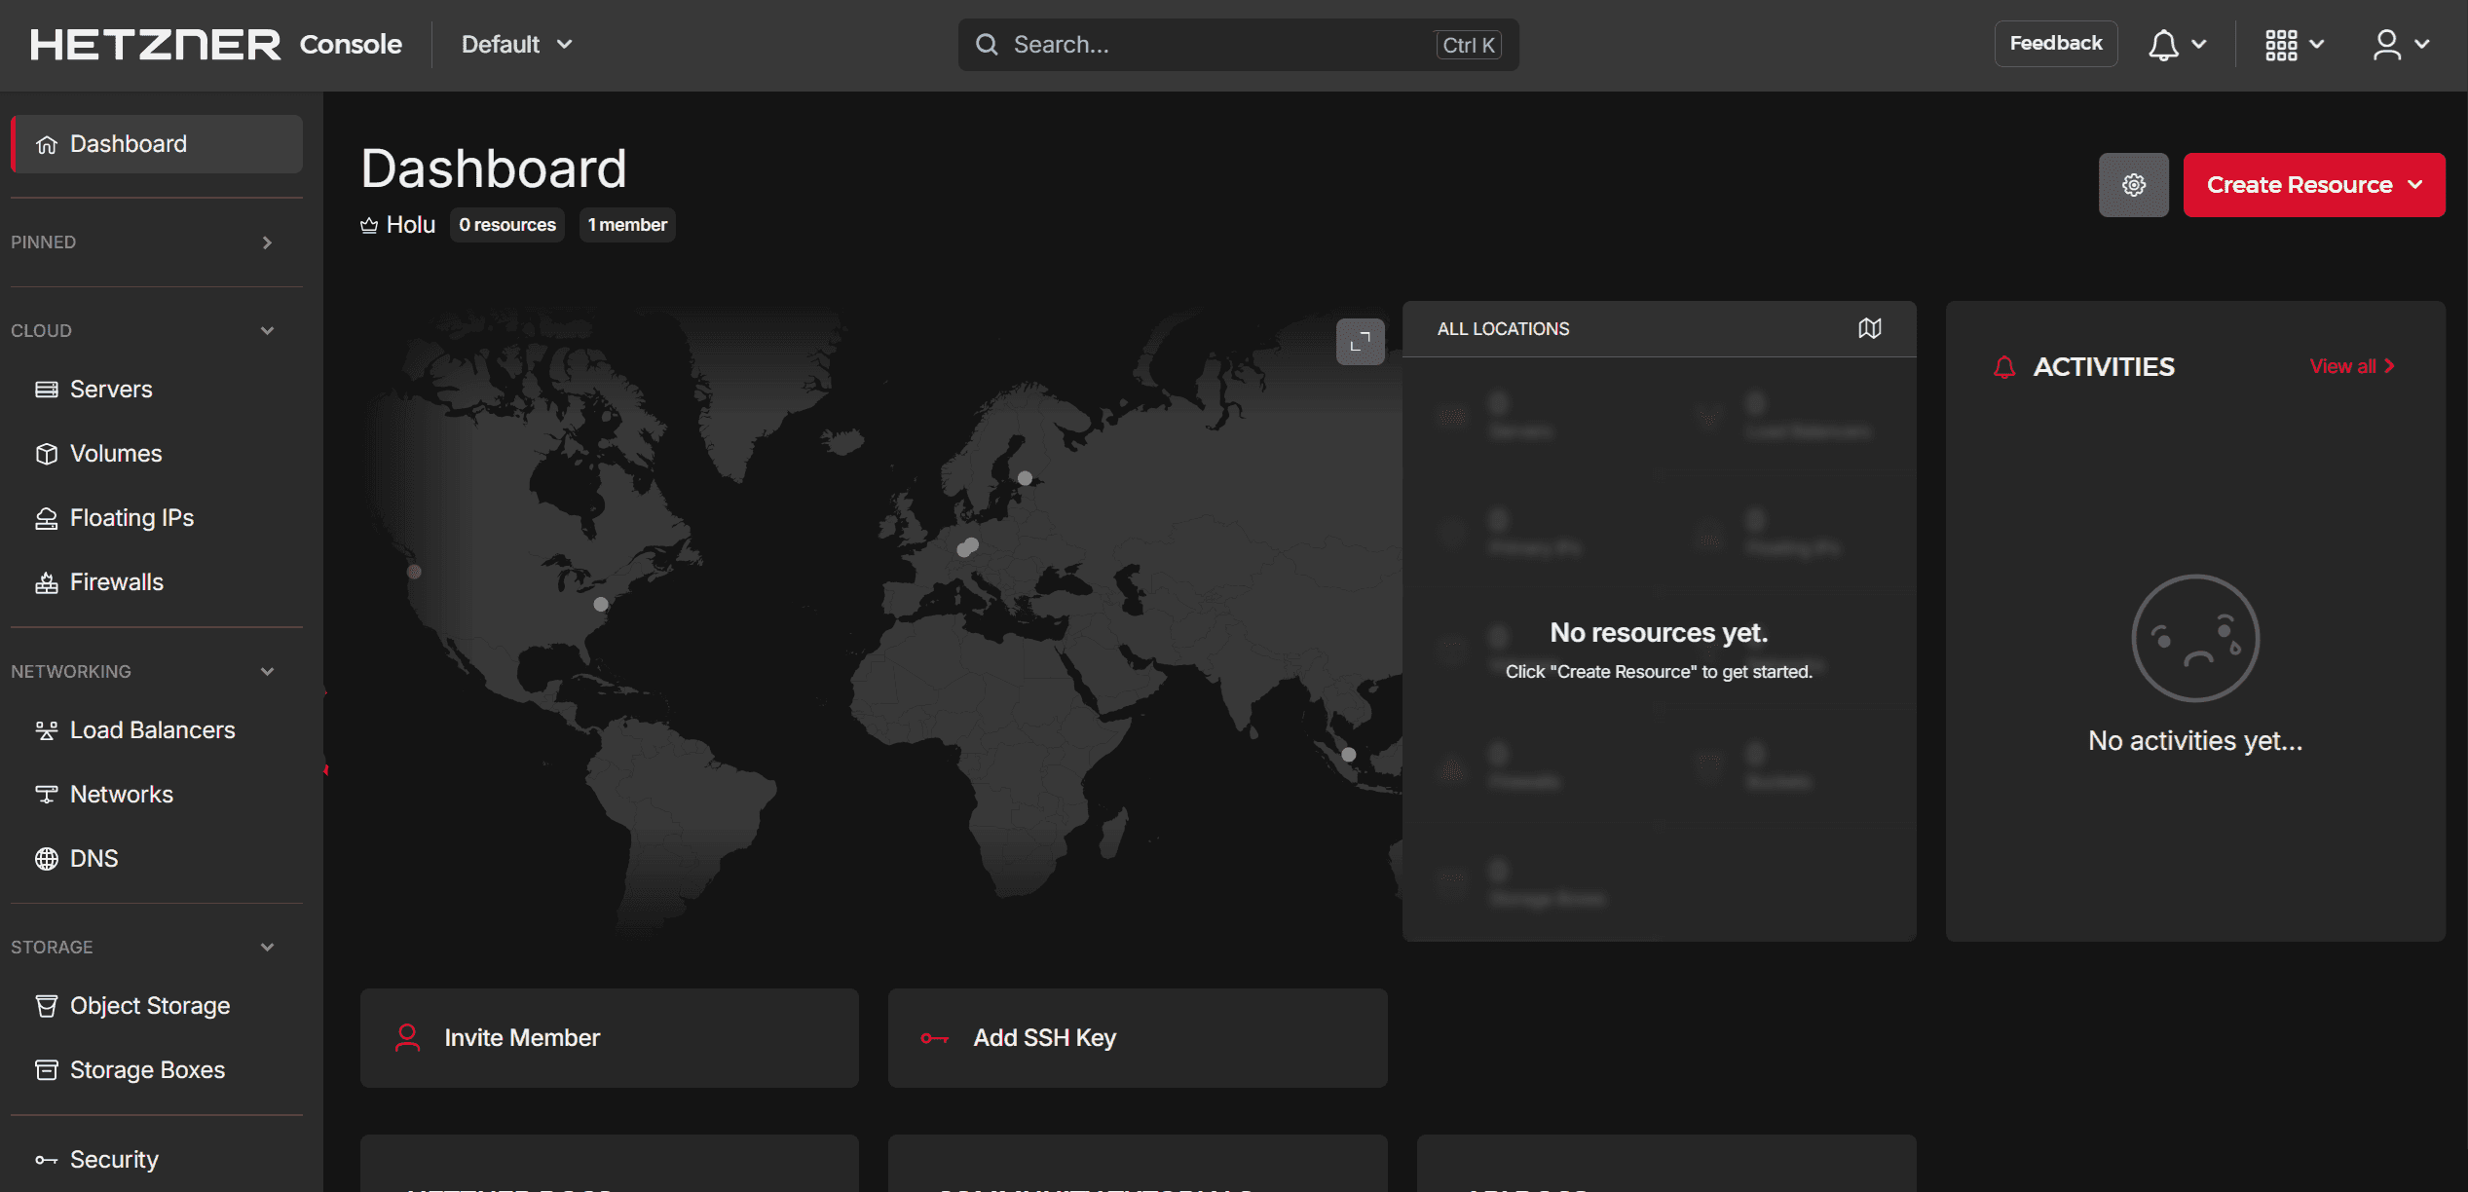The width and height of the screenshot is (2468, 1192).
Task: Open View all activities link
Action: 2350,366
